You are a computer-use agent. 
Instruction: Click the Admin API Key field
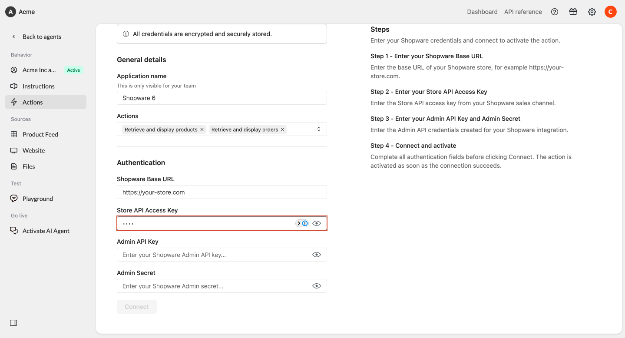222,255
